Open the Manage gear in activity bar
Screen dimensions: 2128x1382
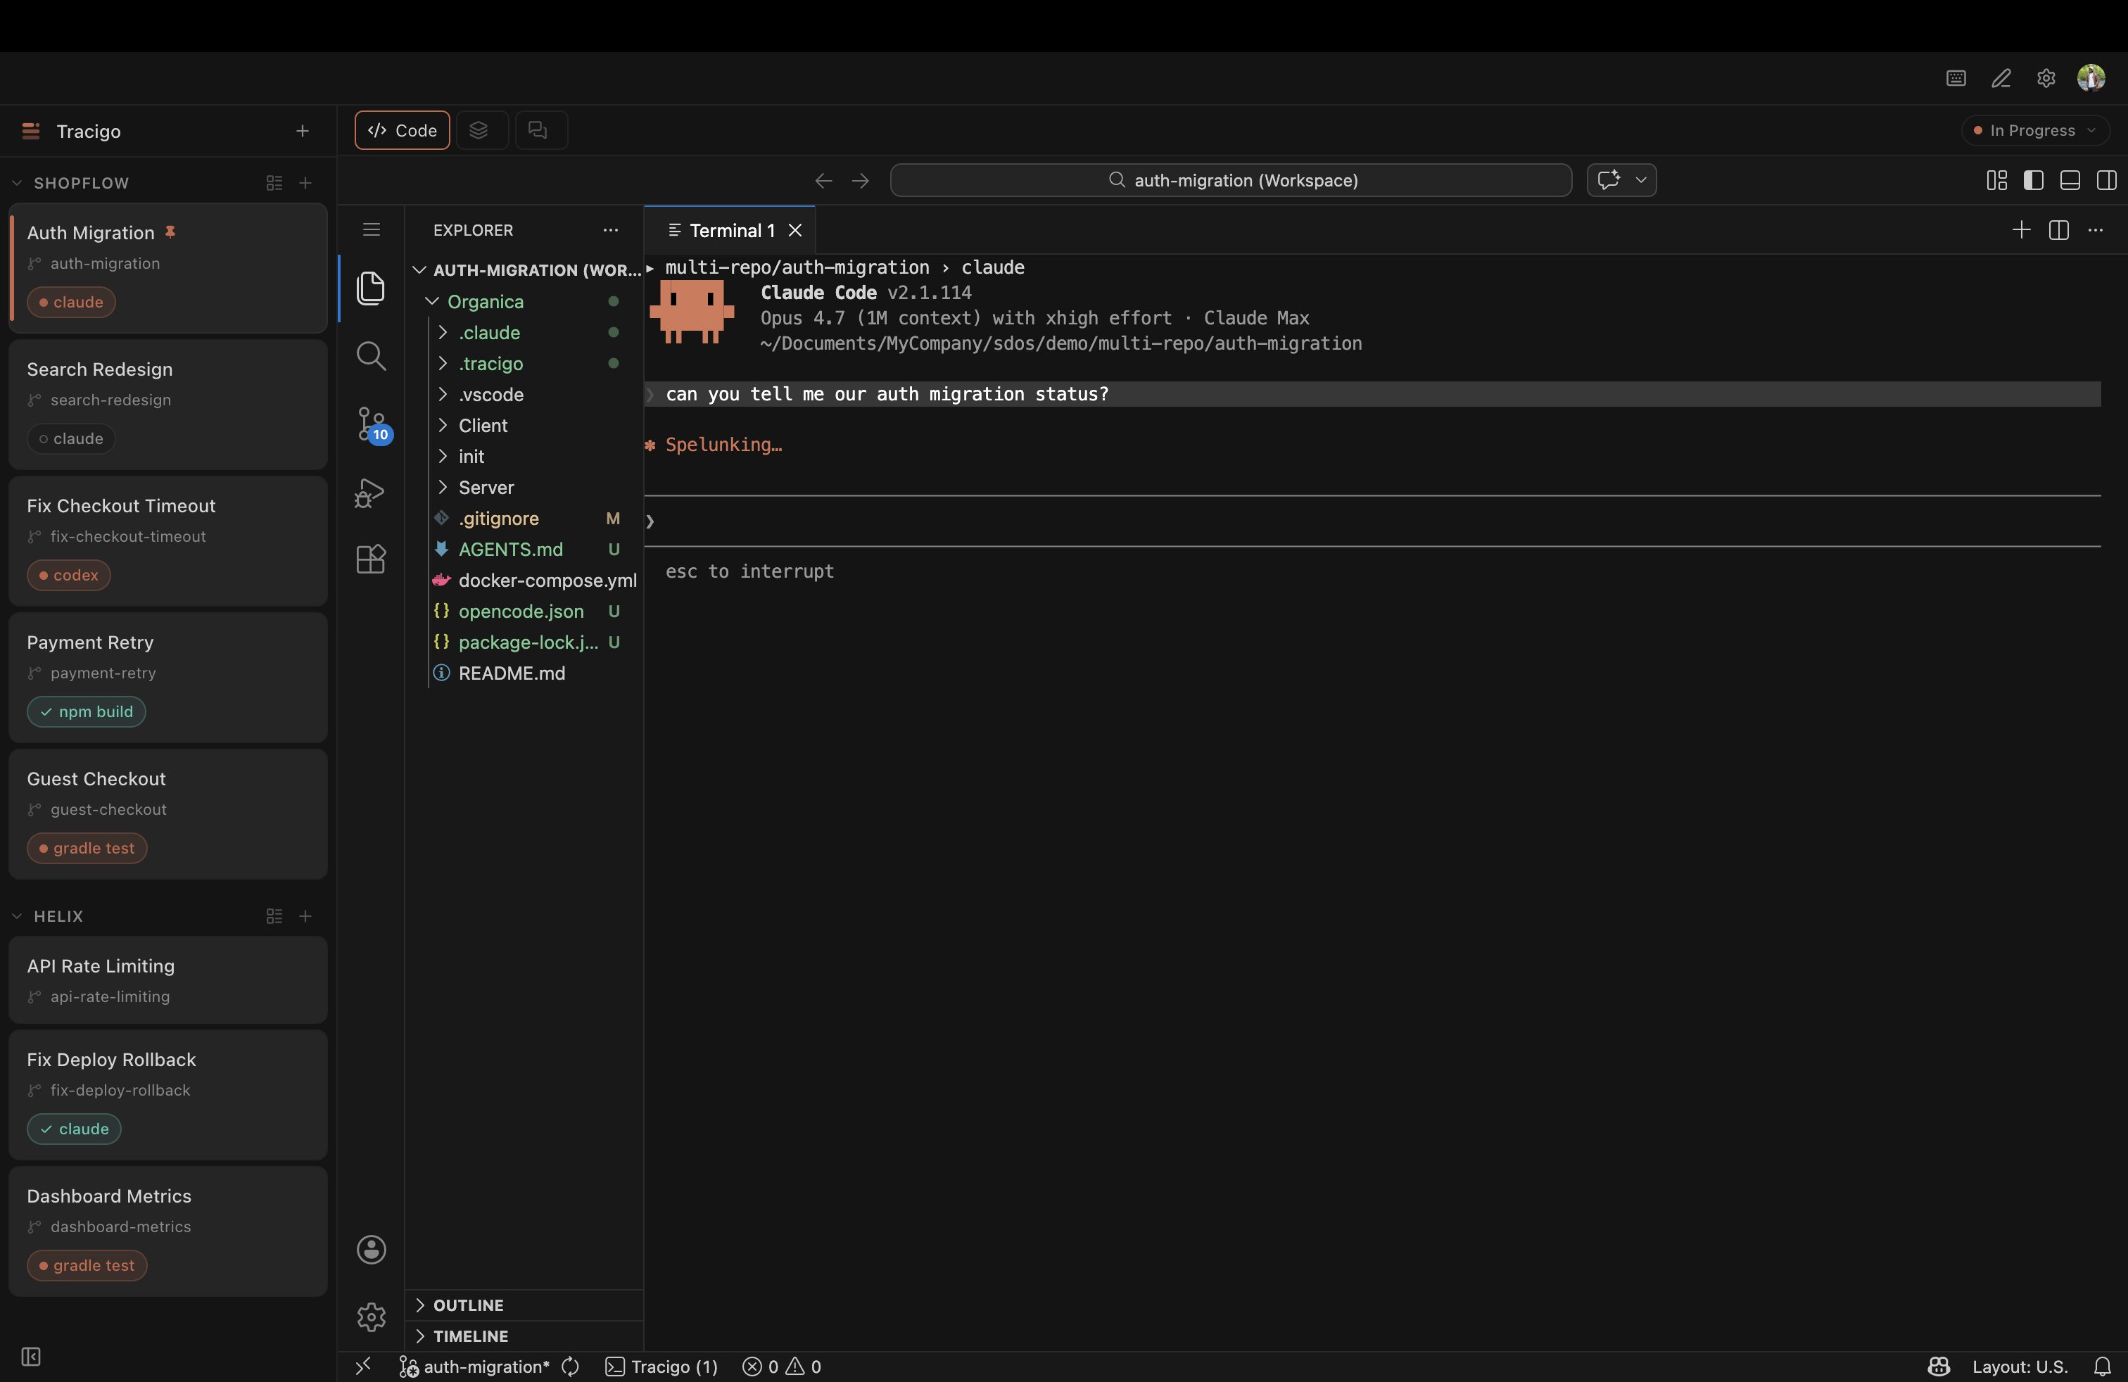371,1316
